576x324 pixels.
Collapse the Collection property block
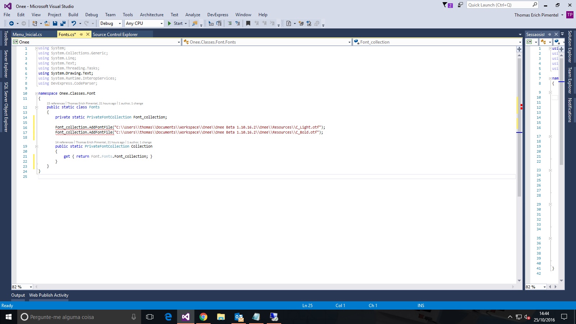pyautogui.click(x=36, y=147)
